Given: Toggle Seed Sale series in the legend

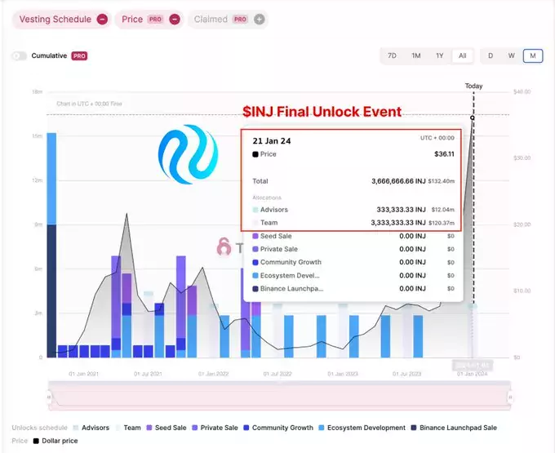Looking at the screenshot, I should pyautogui.click(x=166, y=428).
